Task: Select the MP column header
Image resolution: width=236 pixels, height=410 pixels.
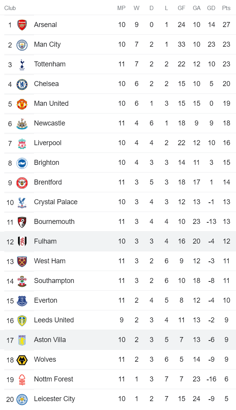Action: [x=122, y=8]
